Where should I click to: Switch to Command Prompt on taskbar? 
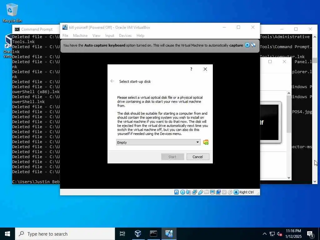[153, 234]
